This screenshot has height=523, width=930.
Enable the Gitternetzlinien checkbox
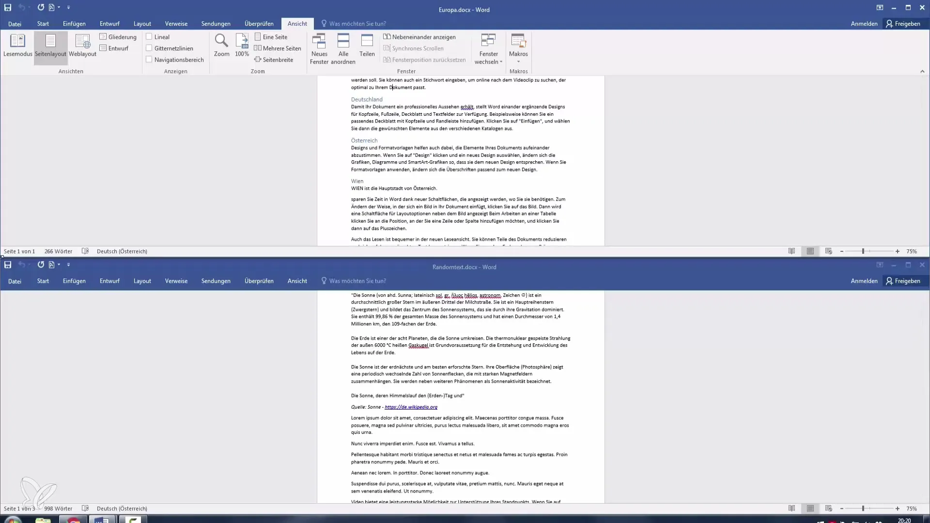(x=149, y=48)
